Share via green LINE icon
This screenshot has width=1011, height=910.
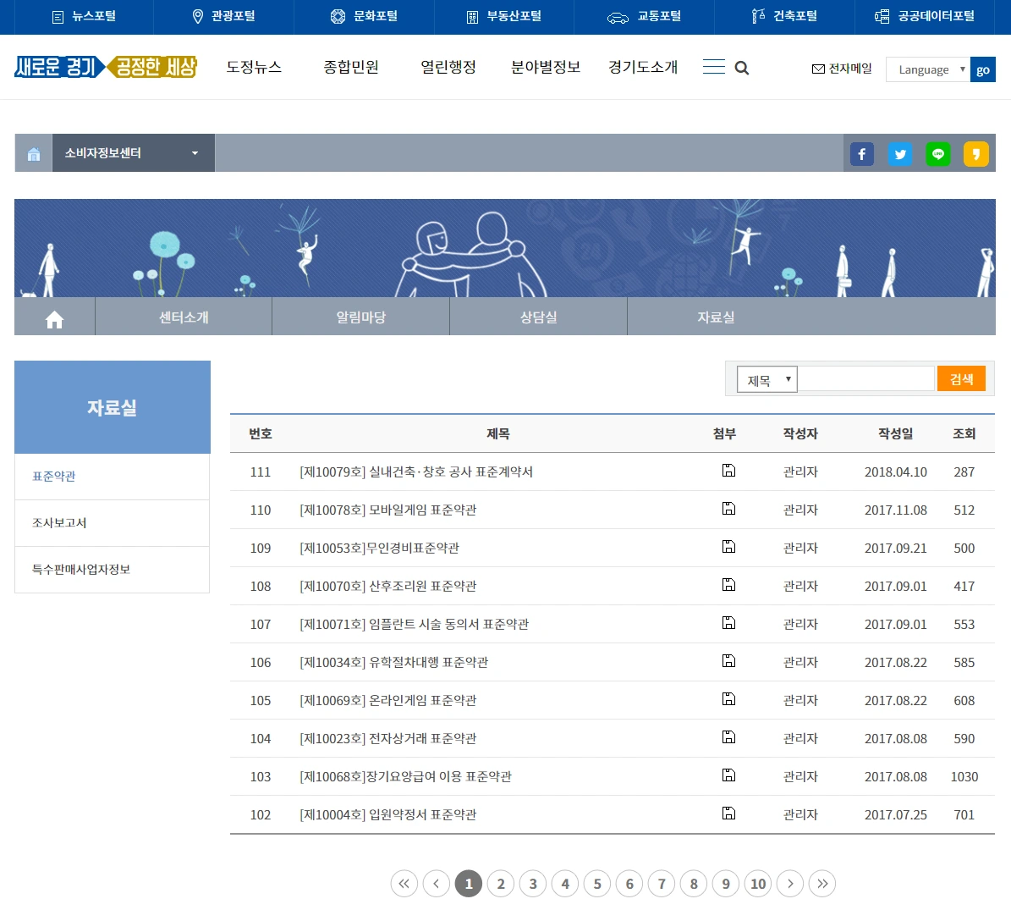coord(938,154)
